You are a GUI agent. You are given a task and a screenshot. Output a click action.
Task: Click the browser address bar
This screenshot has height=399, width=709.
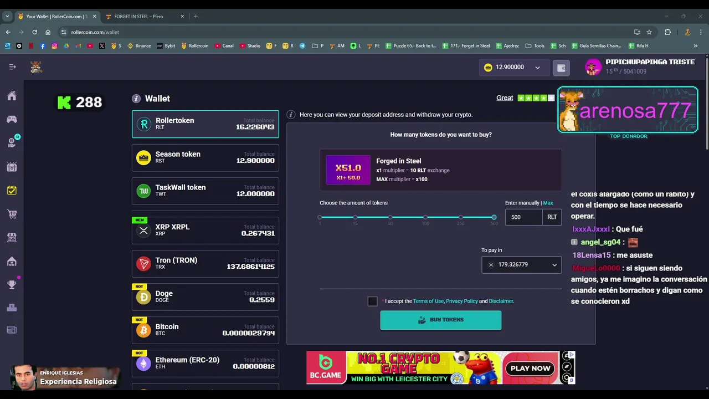tap(349, 32)
